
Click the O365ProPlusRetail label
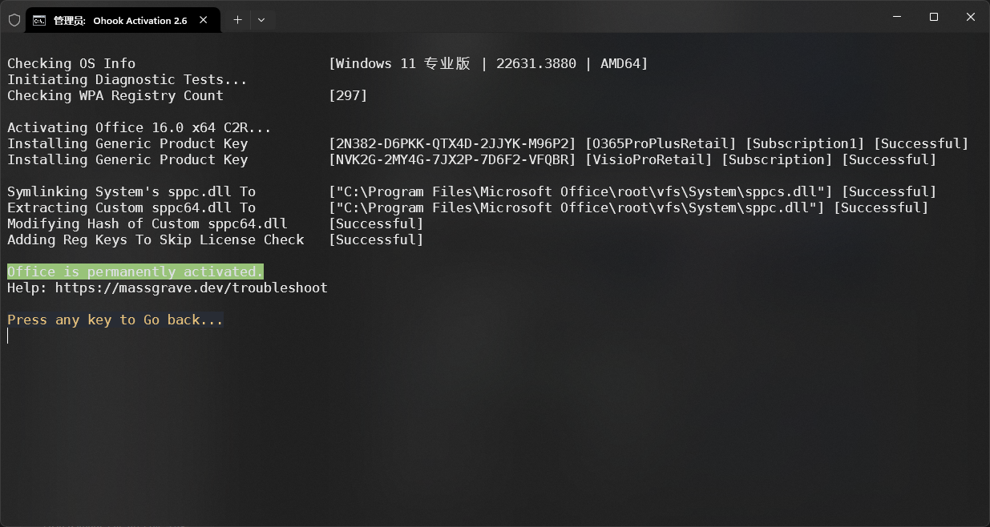click(661, 143)
